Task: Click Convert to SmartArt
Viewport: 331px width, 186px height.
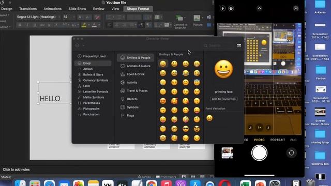Action: [180, 22]
